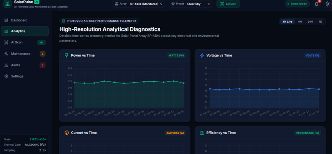Image resolution: width=332 pixels, height=154 pixels.
Task: Click the Photovoltaic telemetry badge icon
Action: point(63,21)
